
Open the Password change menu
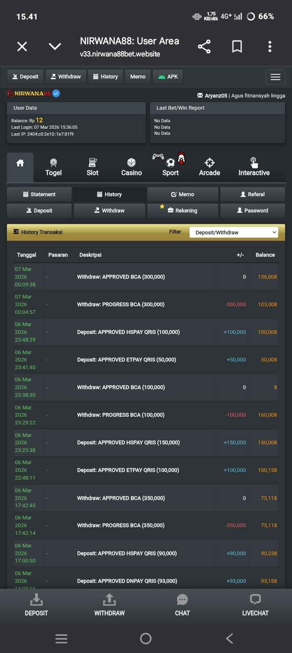pos(252,211)
